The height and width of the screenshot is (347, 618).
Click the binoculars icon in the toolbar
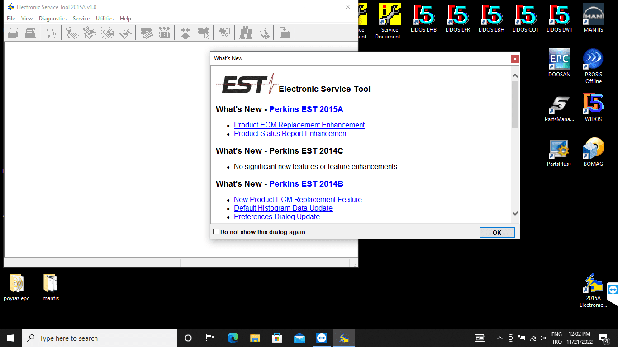coord(246,33)
